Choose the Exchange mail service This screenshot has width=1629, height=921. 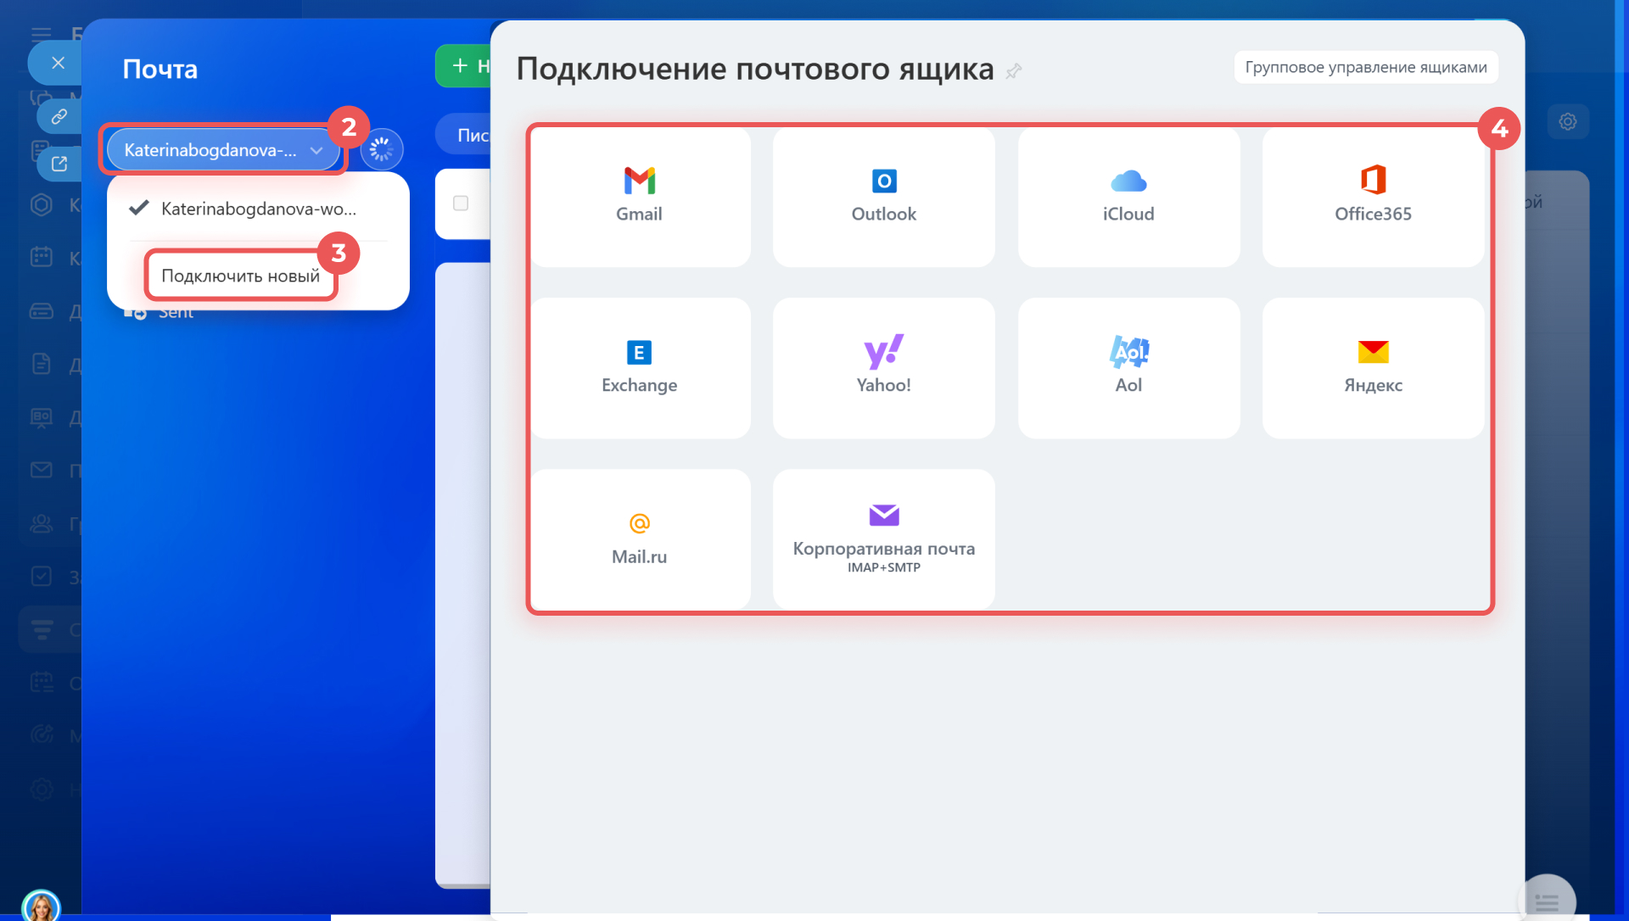pyautogui.click(x=639, y=367)
